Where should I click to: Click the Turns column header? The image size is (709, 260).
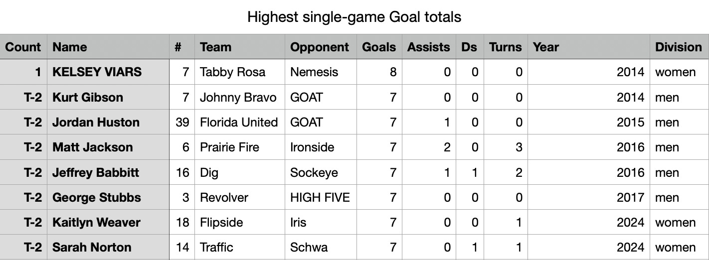[x=505, y=47]
